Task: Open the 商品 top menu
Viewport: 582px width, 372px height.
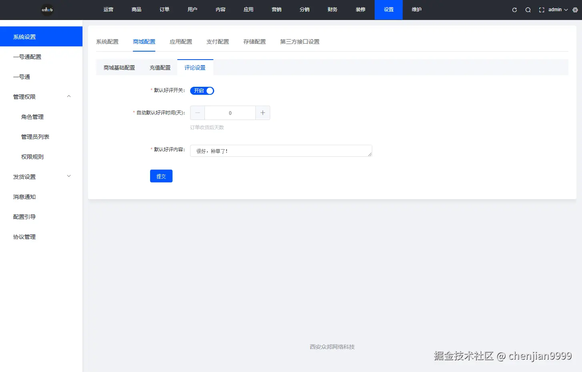Action: [136, 10]
